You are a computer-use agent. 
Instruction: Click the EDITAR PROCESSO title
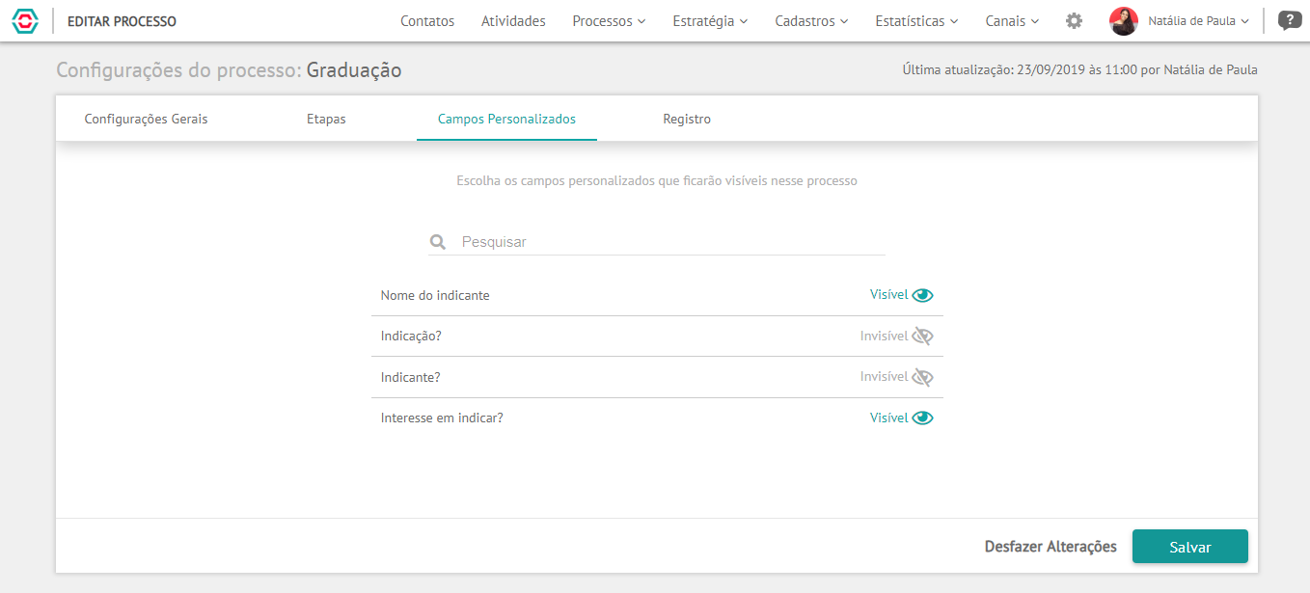(x=122, y=21)
